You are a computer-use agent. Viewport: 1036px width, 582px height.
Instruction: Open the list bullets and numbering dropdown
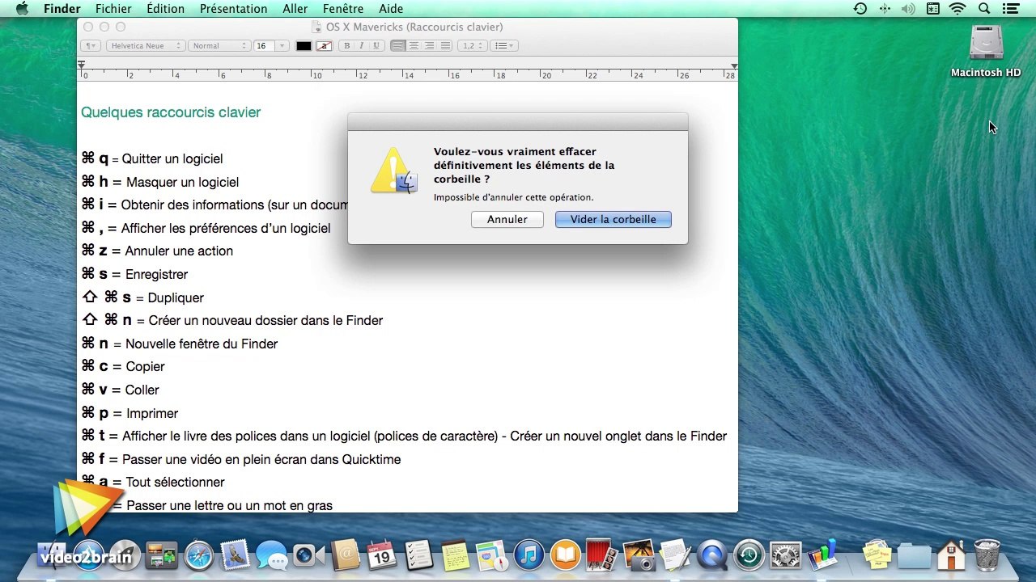click(504, 46)
